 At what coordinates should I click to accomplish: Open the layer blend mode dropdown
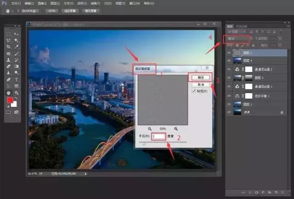pyautogui.click(x=237, y=39)
